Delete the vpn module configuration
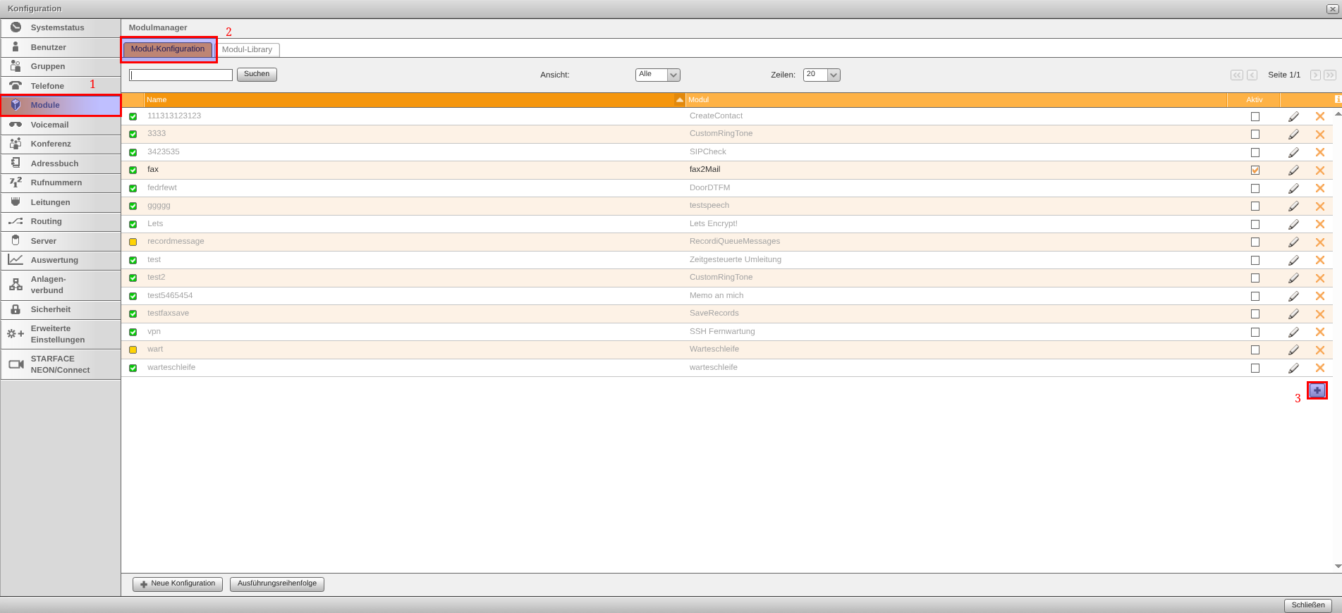 coord(1319,332)
